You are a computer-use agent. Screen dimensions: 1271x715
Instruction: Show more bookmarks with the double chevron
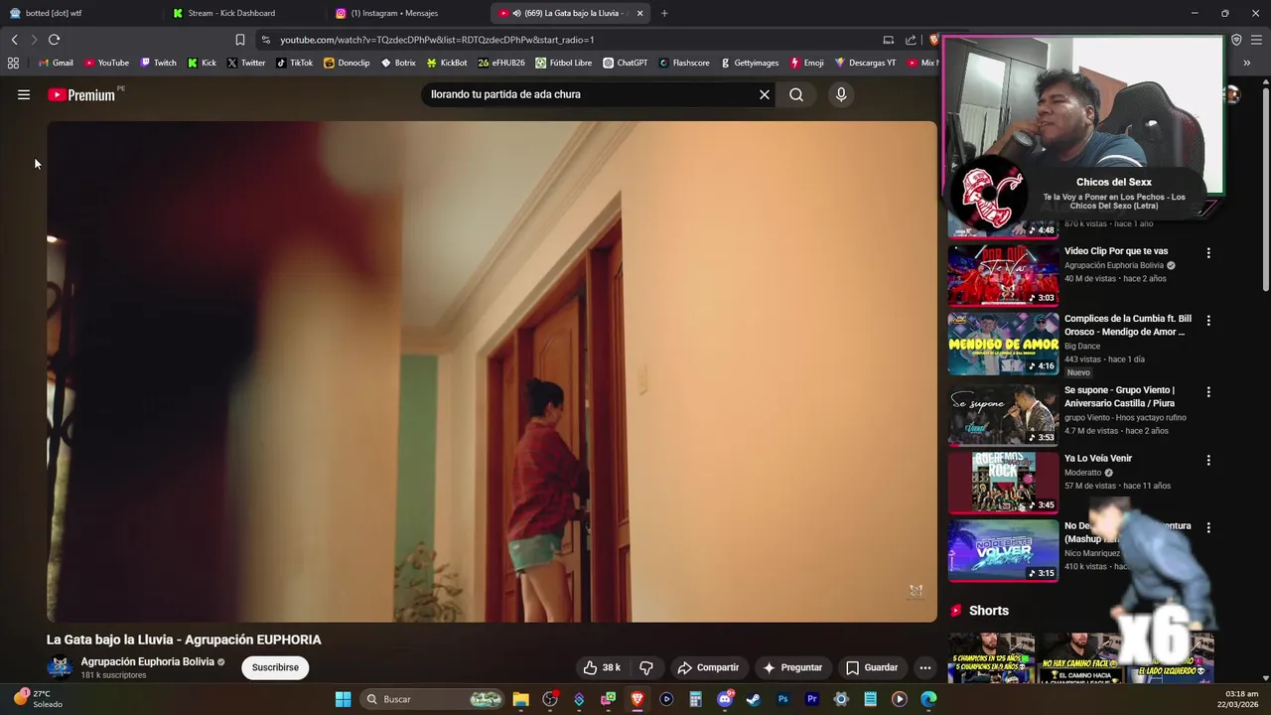(x=1246, y=63)
